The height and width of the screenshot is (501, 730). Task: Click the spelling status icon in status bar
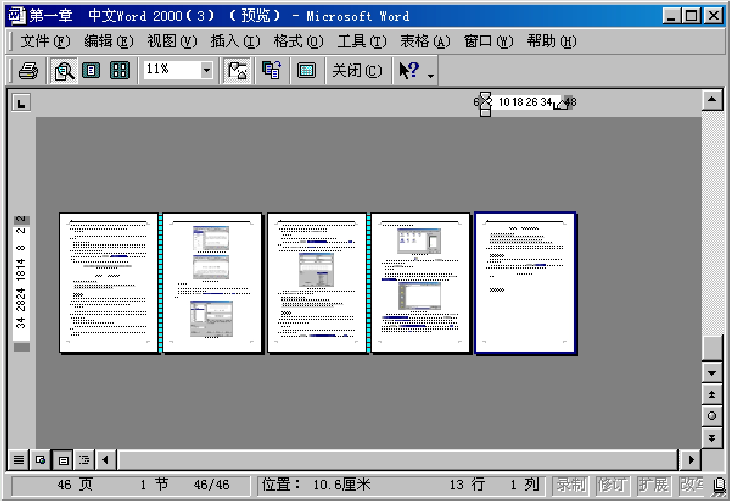click(x=719, y=486)
